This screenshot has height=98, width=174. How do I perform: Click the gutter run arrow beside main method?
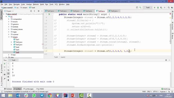tap(49, 14)
